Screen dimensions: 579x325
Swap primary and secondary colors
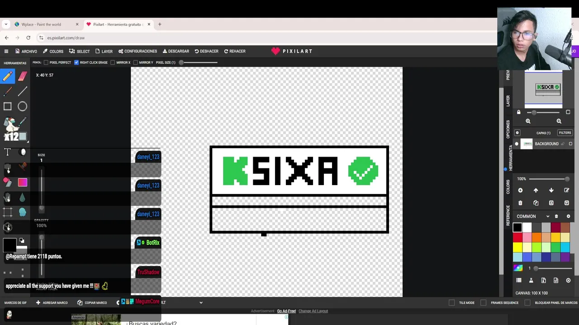click(x=22, y=241)
